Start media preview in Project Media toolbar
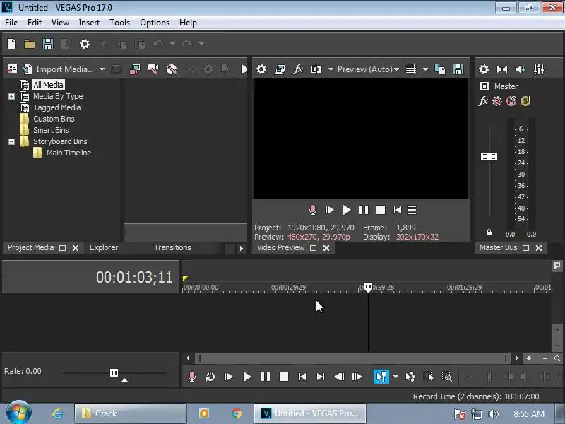Viewport: 565px width, 424px height. click(x=244, y=69)
